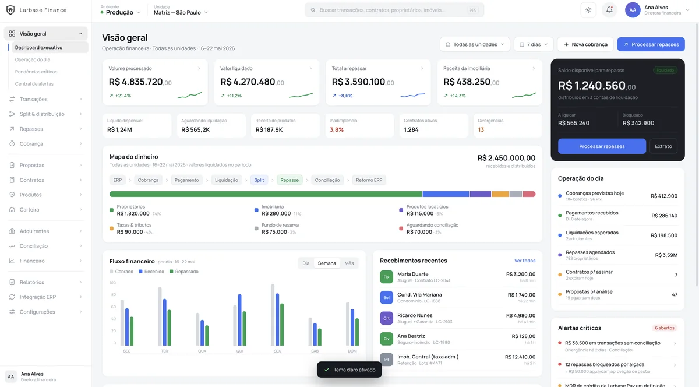Switch chart to Semana view
Screen dimensions: 699x387
(x=327, y=263)
